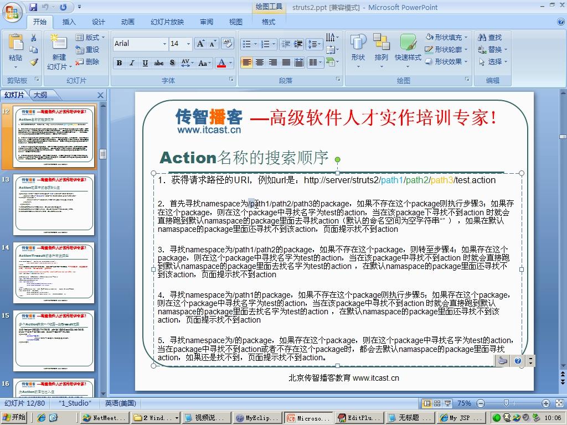567x425 pixels.
Task: Switch to the Outline (大纲) pane tab
Action: click(x=40, y=95)
